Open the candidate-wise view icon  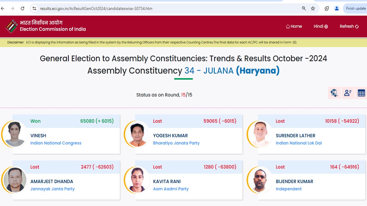[x=348, y=93]
